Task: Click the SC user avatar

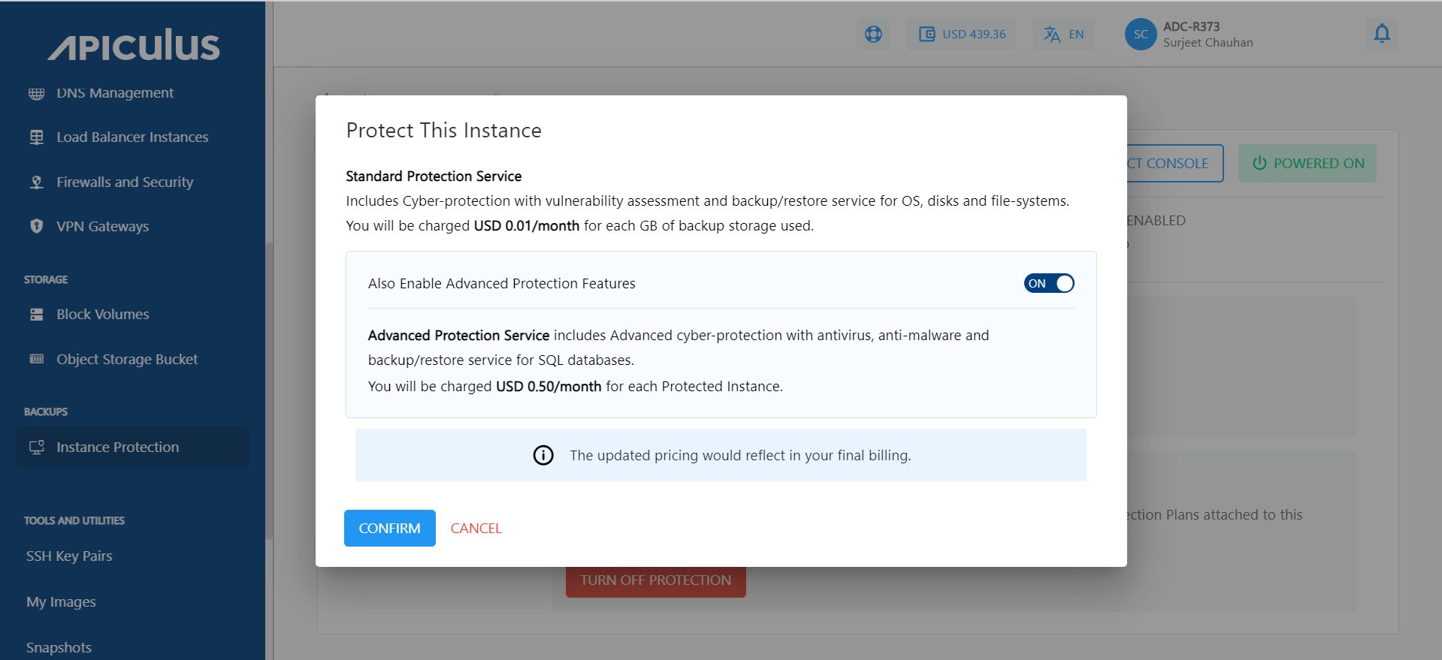Action: tap(1140, 35)
